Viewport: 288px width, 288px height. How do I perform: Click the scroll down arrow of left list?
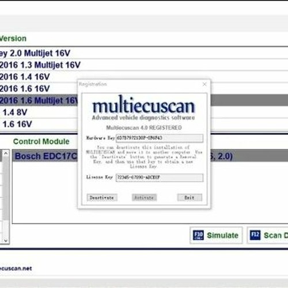click(x=6, y=240)
